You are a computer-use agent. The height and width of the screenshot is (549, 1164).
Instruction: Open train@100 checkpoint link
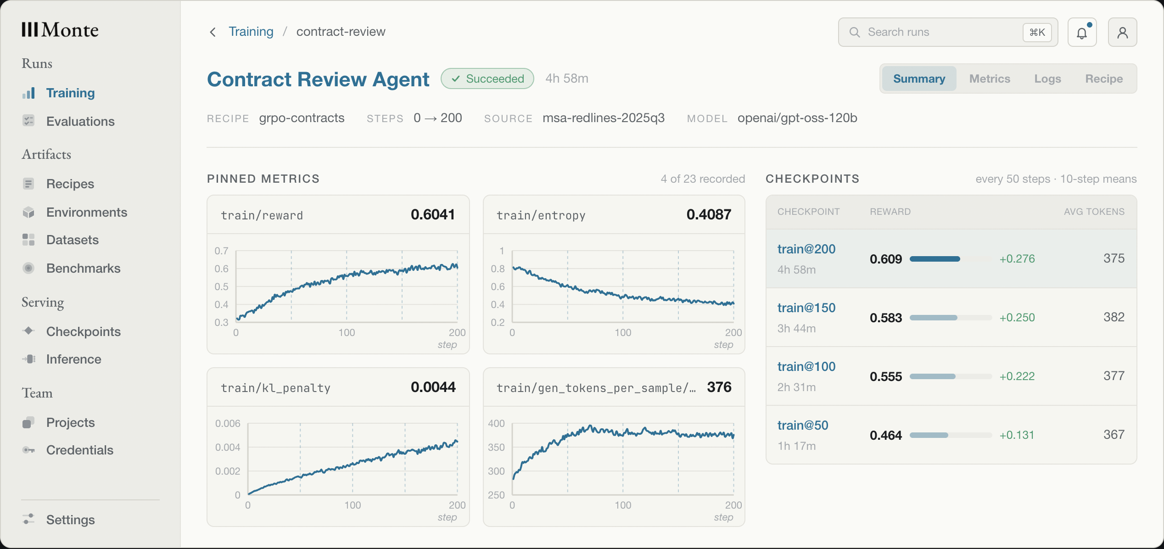(806, 367)
